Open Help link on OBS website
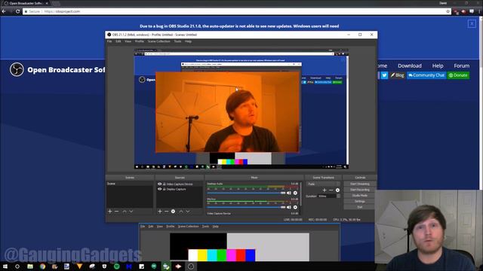Screen dimensions: 483x271 [x=438, y=65]
